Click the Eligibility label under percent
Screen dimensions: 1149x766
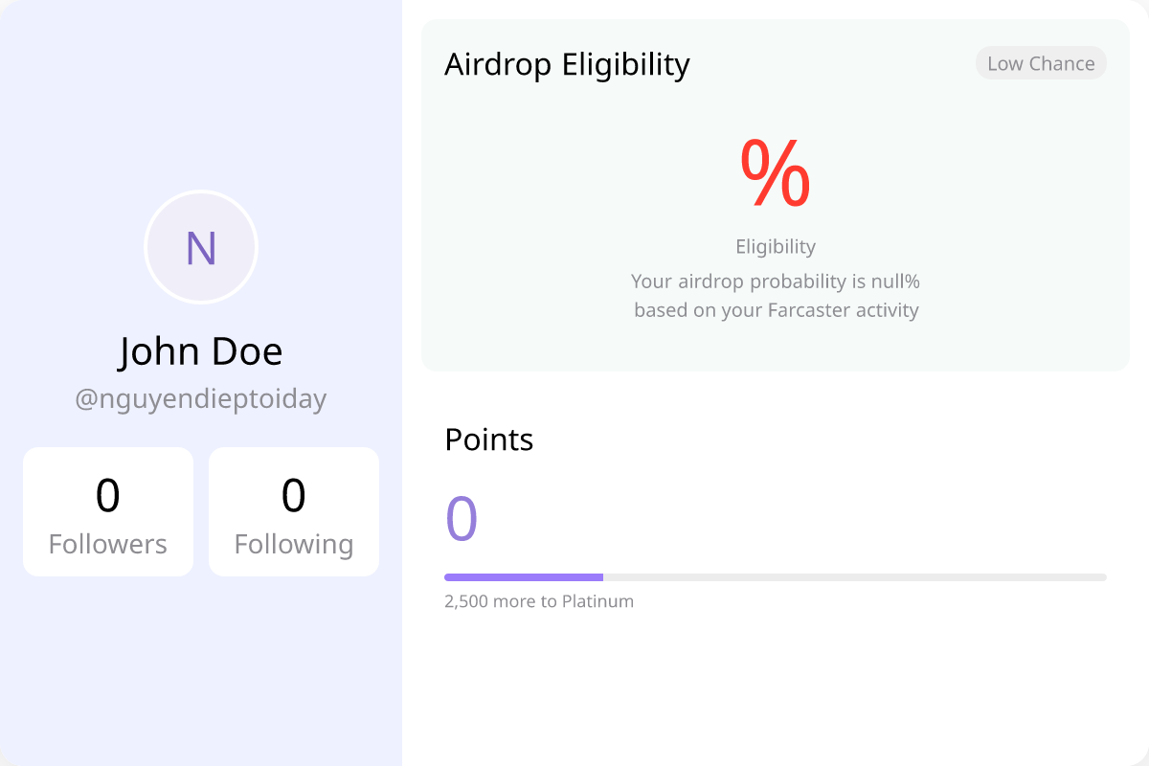(x=776, y=246)
